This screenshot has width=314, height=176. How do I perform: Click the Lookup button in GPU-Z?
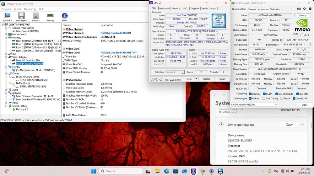[x=302, y=15]
